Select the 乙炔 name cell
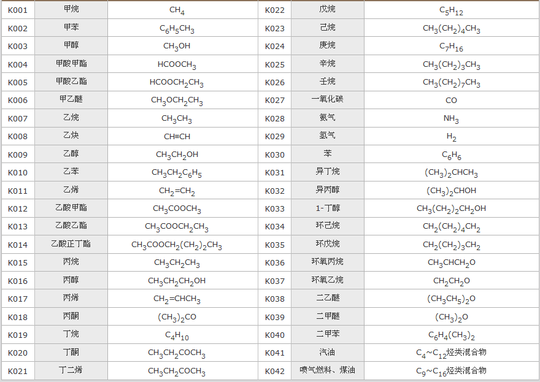Image resolution: width=540 pixels, height=382 pixels. click(x=71, y=136)
